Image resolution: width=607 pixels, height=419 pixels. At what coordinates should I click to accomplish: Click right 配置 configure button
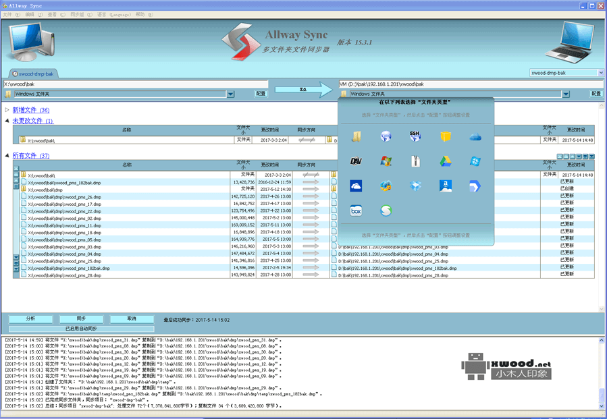point(596,94)
